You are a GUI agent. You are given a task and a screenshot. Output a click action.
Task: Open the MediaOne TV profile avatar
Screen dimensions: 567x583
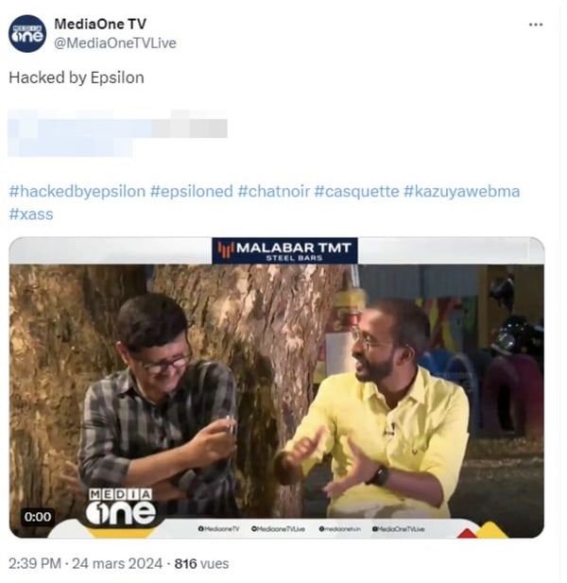[x=27, y=33]
